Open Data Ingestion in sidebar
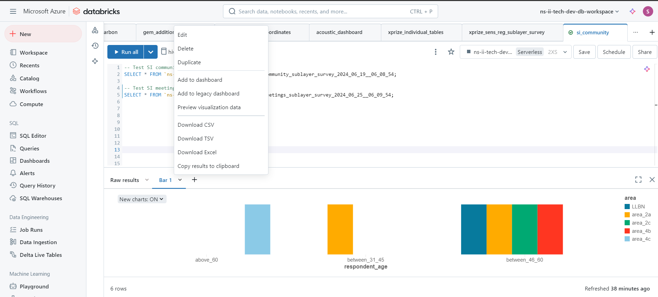 38,242
